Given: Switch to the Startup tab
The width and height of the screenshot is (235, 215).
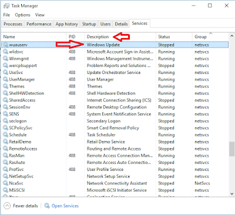Looking at the screenshot, I should point(89,24).
